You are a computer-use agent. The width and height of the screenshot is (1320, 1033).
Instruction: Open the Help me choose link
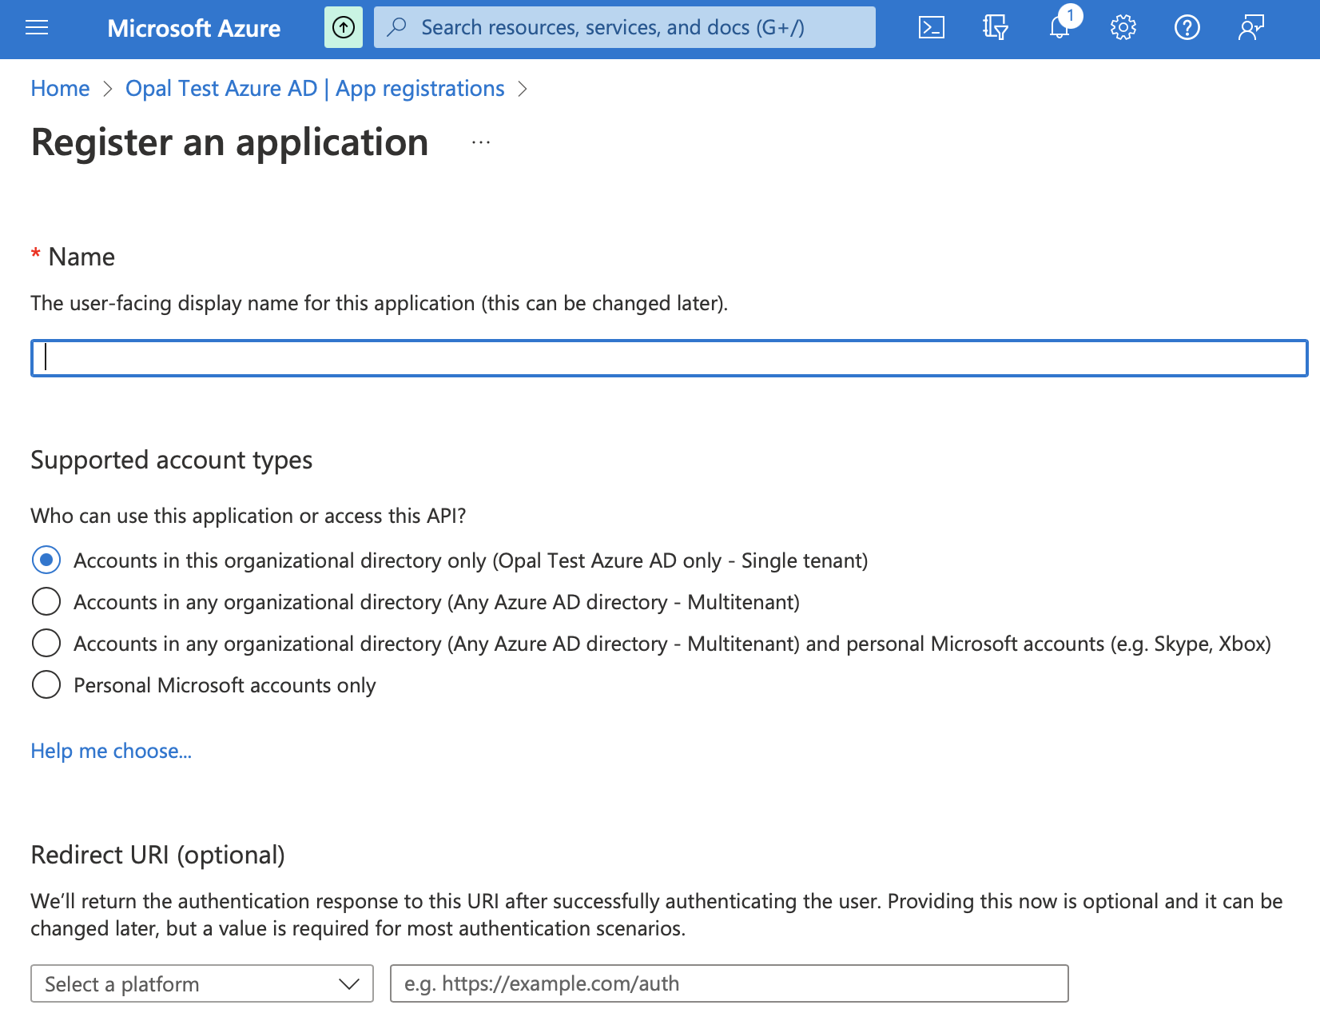[x=111, y=751]
